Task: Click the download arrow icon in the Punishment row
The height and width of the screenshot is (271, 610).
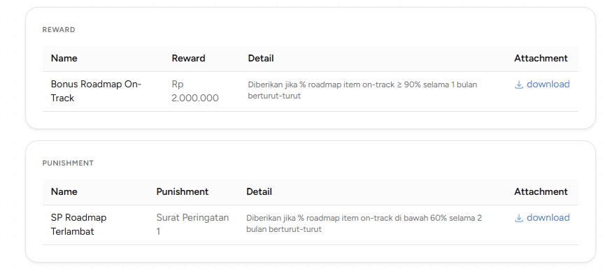Action: pyautogui.click(x=518, y=218)
